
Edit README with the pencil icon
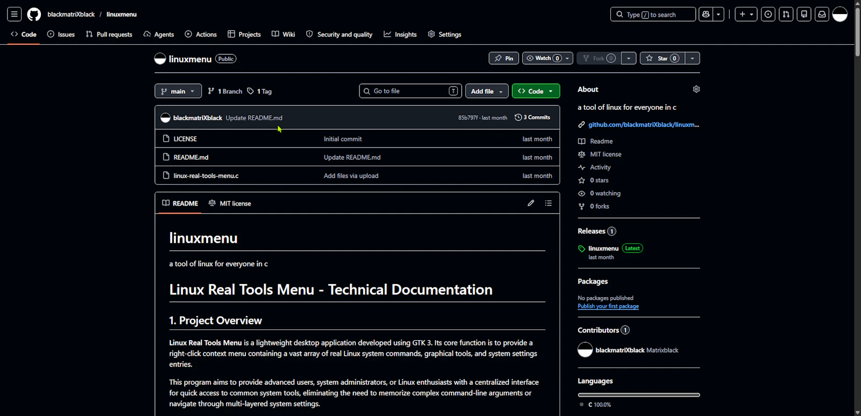coord(531,203)
